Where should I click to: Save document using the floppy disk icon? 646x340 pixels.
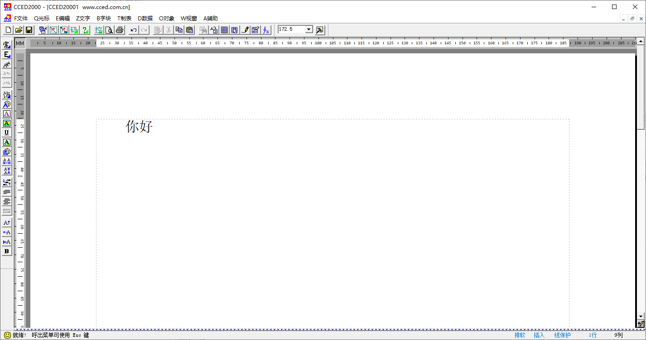(x=29, y=30)
